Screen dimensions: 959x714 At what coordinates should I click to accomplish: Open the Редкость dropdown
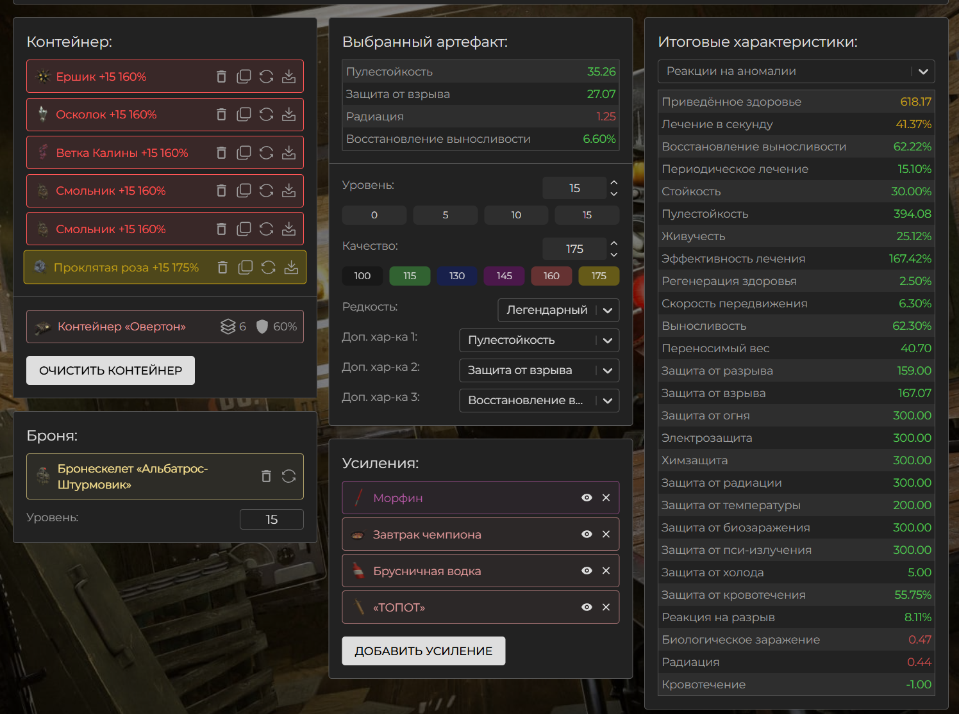558,310
